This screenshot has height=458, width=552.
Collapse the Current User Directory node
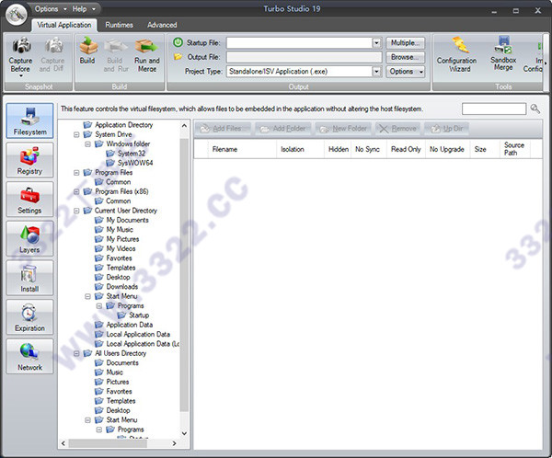coord(77,211)
